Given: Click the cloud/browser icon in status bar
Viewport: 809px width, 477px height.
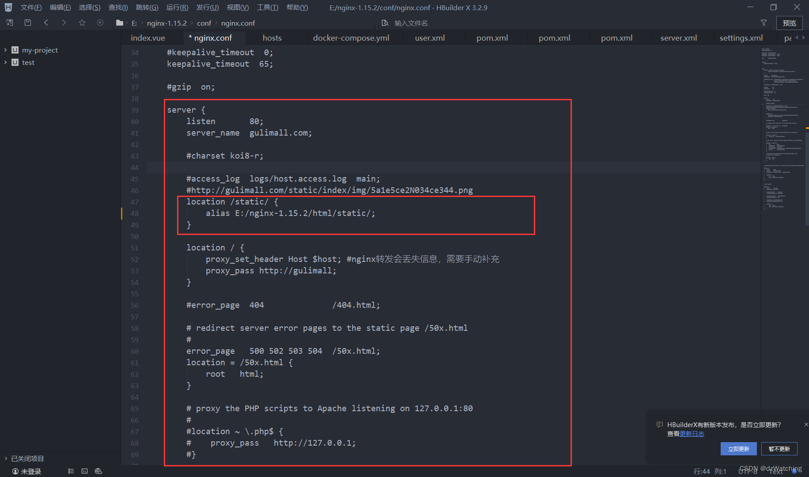Looking at the screenshot, I should pyautogui.click(x=98, y=471).
